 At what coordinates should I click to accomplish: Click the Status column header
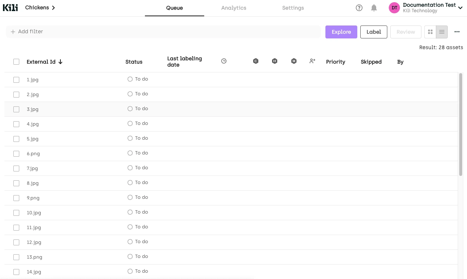click(x=134, y=62)
